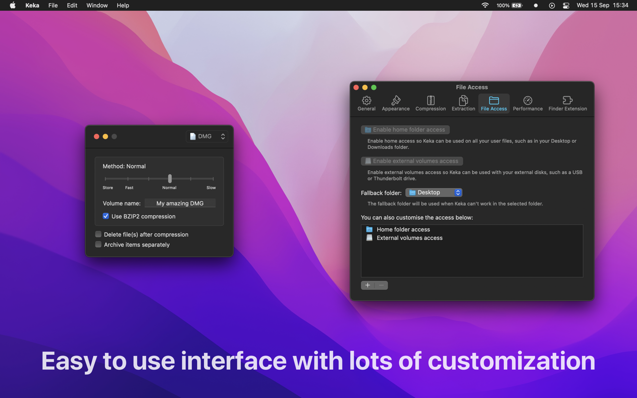Expand the Fallback folder Desktop dropdown
The image size is (637, 398).
(434, 193)
